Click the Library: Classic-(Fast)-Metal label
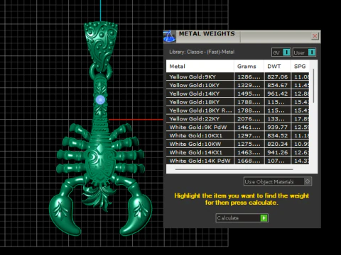 click(202, 52)
